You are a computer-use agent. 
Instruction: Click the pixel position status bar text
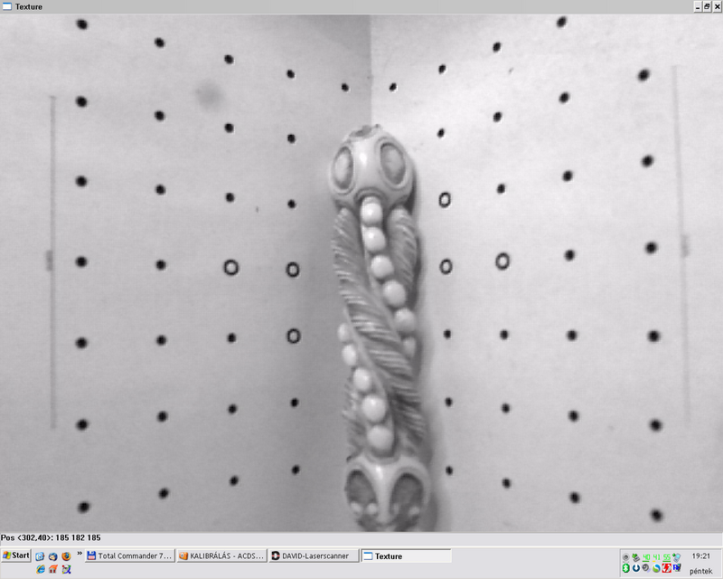[x=52, y=537]
